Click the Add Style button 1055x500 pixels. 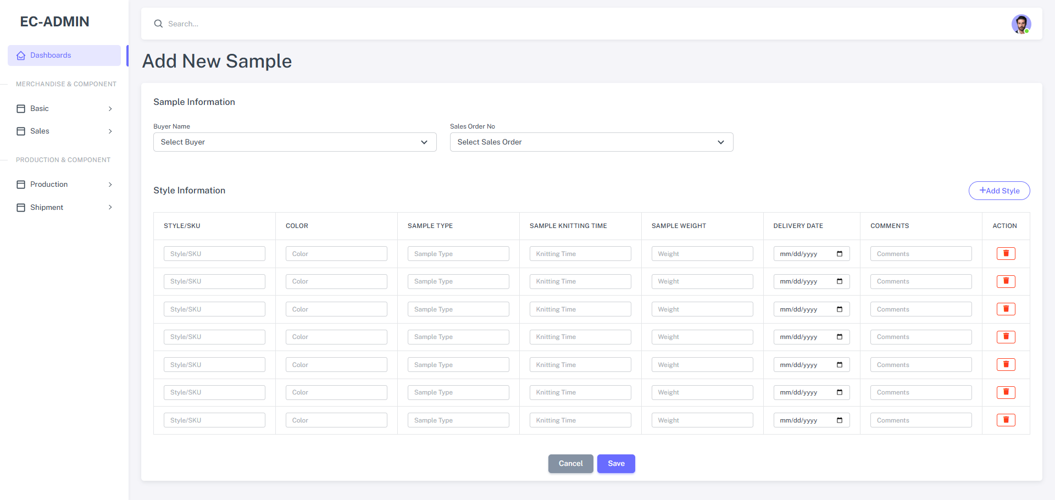[x=998, y=191]
